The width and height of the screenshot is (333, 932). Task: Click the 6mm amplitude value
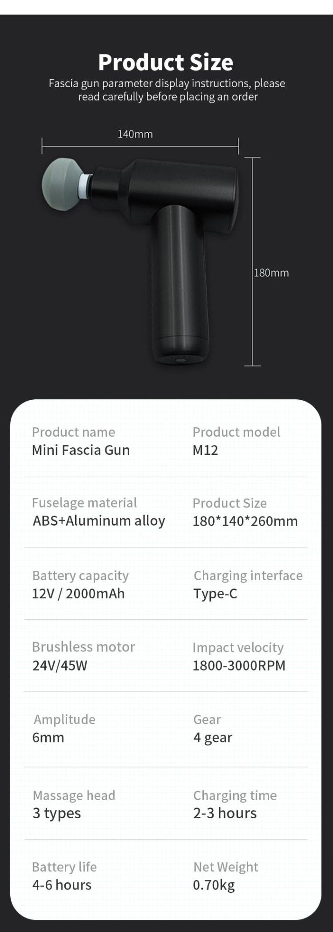[x=49, y=737]
